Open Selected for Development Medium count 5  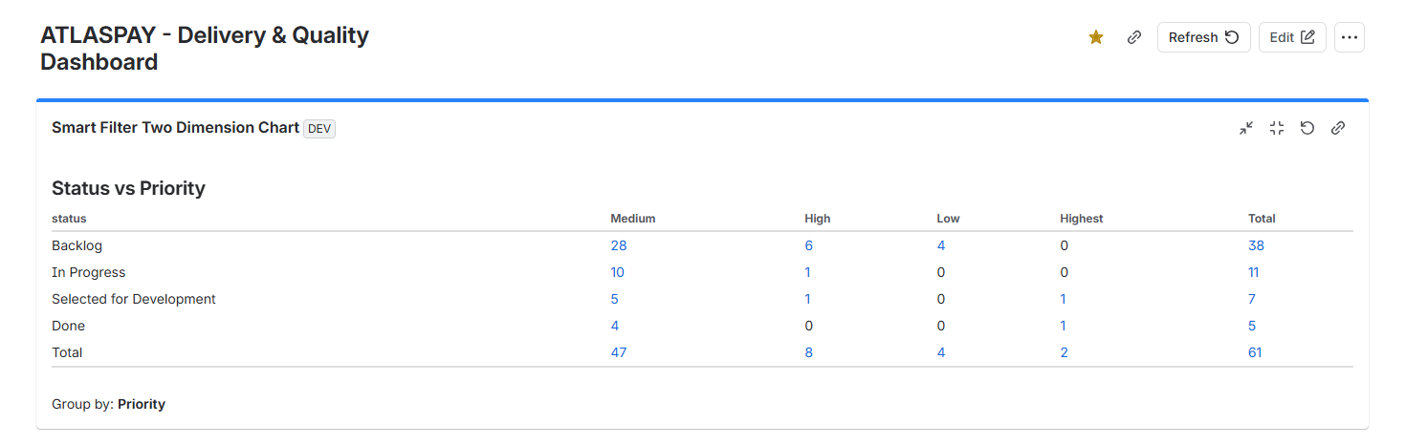pos(615,299)
